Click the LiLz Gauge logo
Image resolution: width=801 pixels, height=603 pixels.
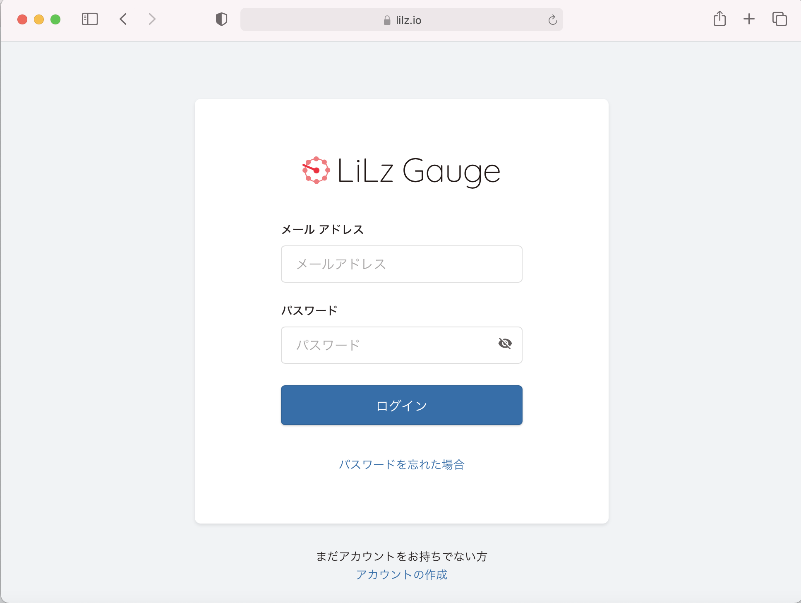[400, 171]
